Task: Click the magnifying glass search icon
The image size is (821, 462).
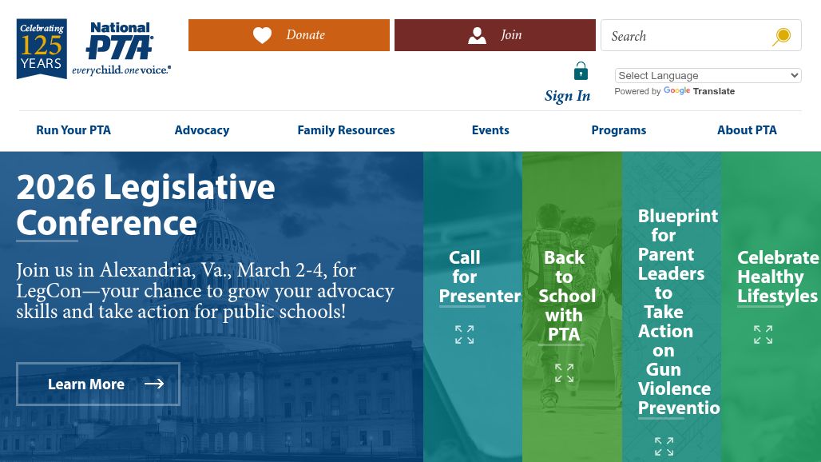Action: point(781,36)
